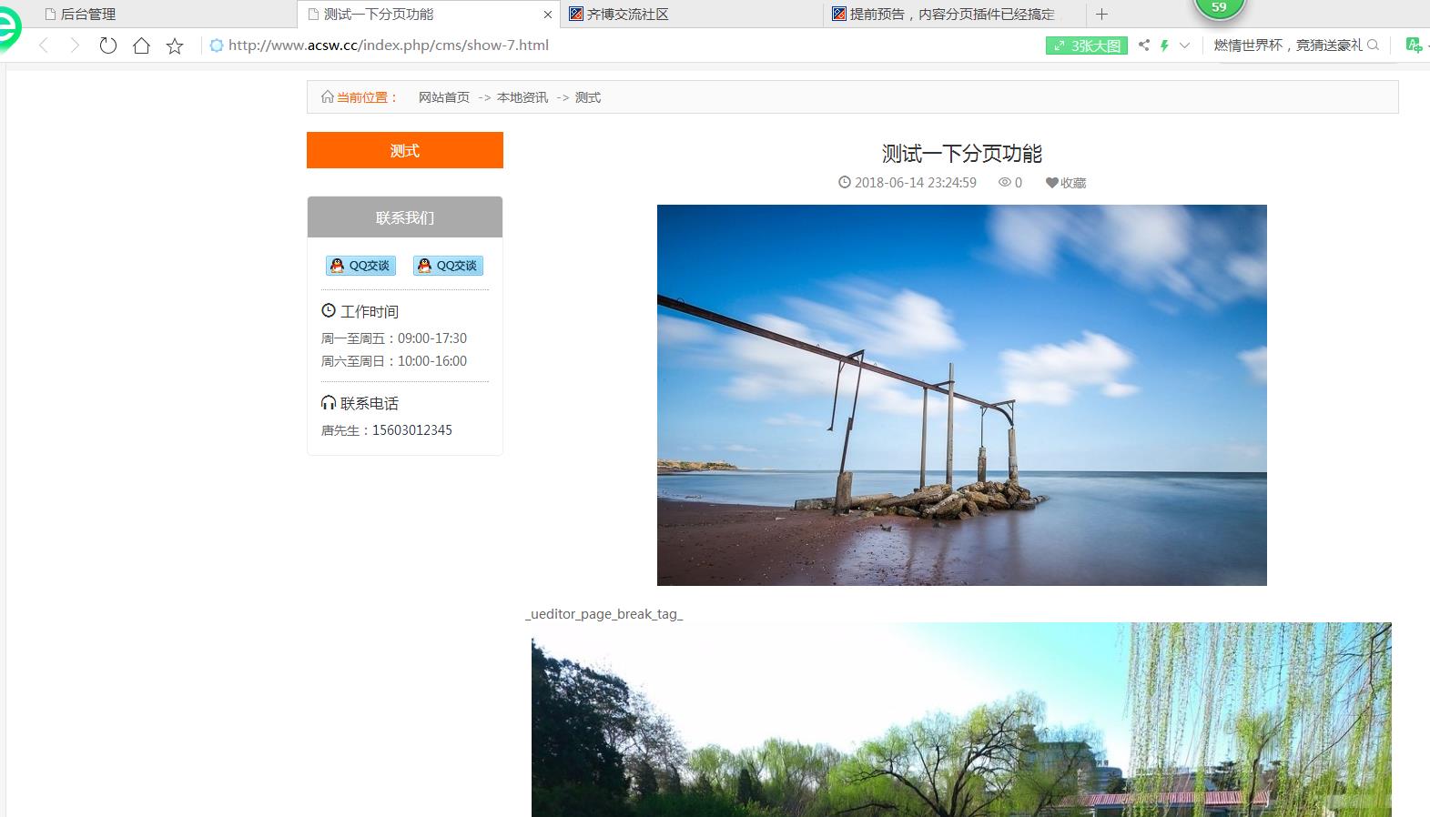Click the article title 测试一下分页功能

click(962, 154)
